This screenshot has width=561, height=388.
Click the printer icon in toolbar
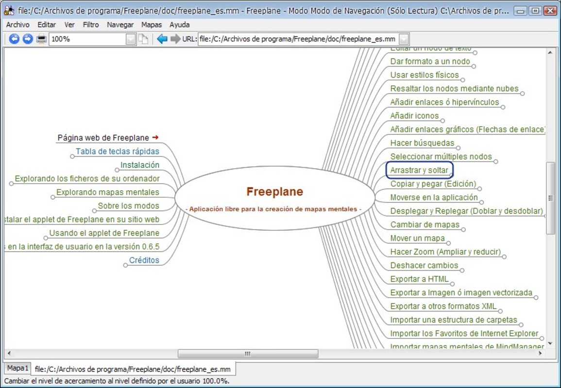tap(41, 39)
